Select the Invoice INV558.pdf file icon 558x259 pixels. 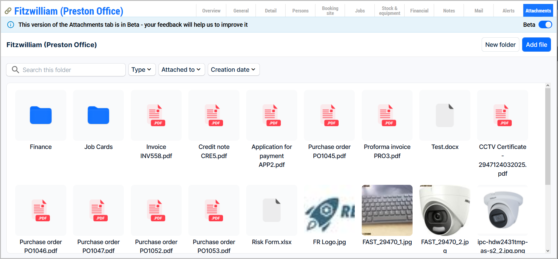tap(156, 115)
